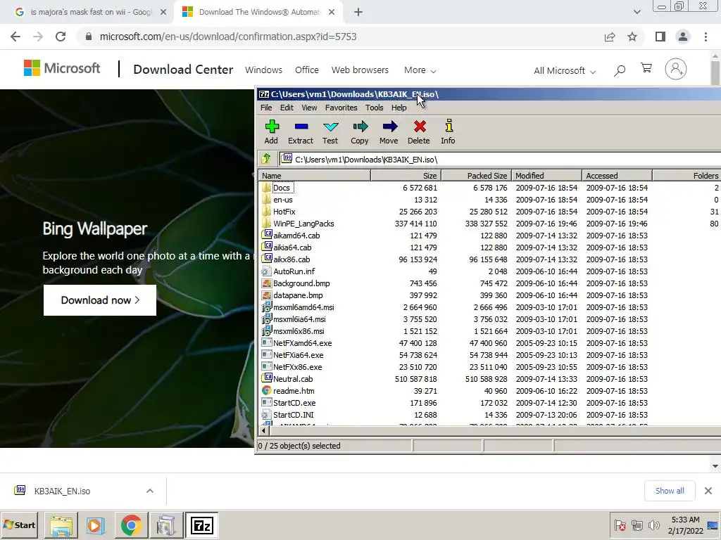Open the Tools menu in 7-Zip
This screenshot has width=721, height=540.
375,108
